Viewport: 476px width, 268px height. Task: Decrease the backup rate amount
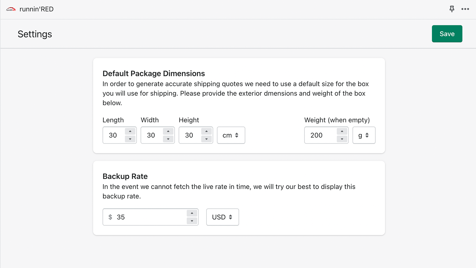point(192,221)
